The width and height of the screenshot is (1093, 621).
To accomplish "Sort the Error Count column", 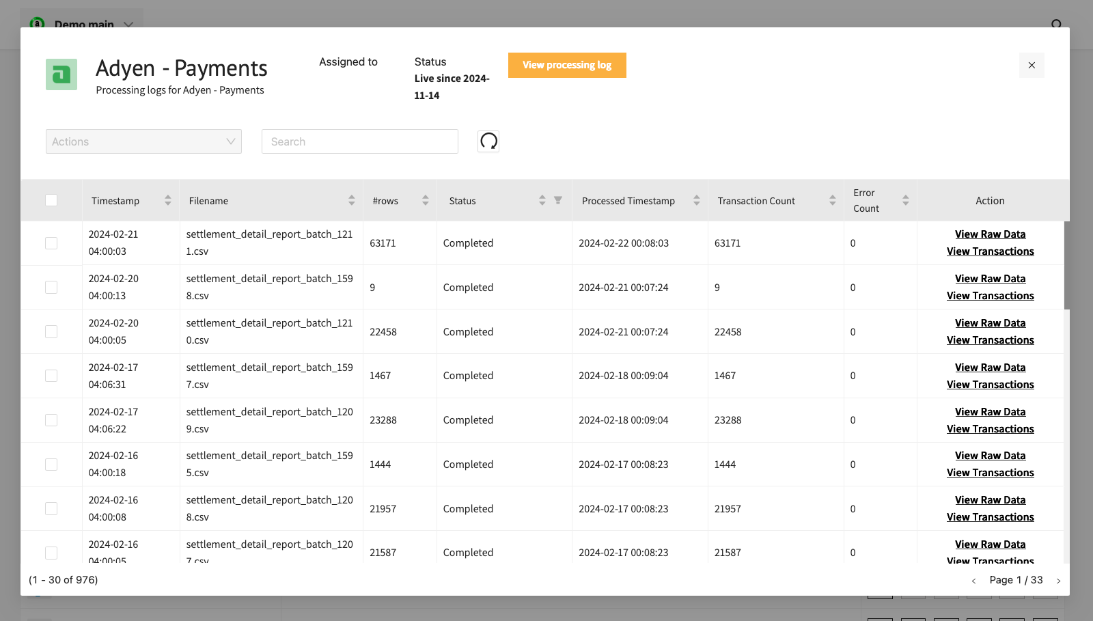I will tap(905, 200).
